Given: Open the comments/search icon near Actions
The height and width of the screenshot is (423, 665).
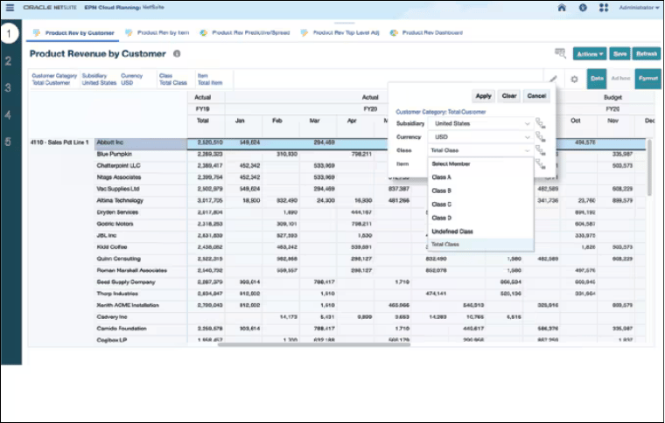Looking at the screenshot, I should click(560, 53).
